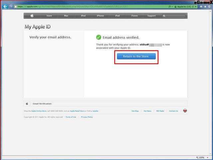Click the Return to the Store button

[x=136, y=56]
